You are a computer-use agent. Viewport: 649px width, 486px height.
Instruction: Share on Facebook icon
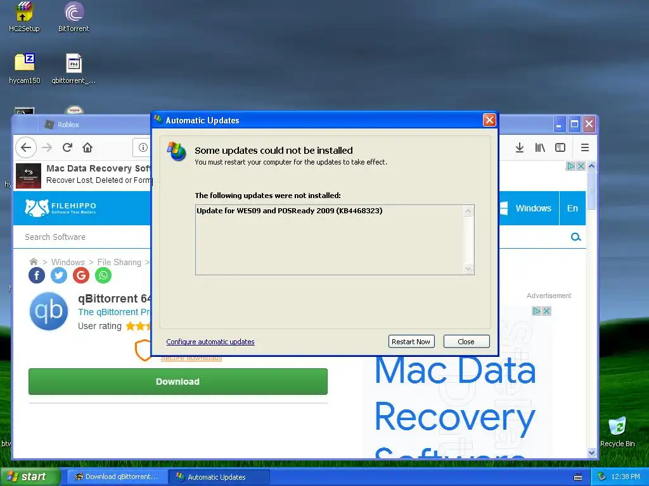coord(37,275)
